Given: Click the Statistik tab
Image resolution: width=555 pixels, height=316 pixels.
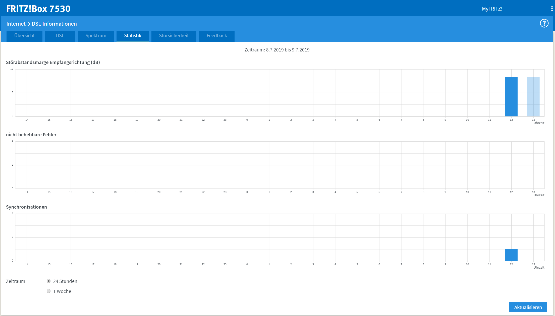Looking at the screenshot, I should coord(133,36).
